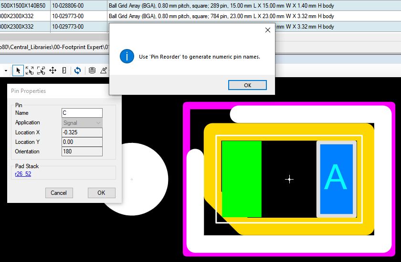The image size is (401, 262).
Task: Cancel the Pin Properties dialog
Action: point(59,193)
